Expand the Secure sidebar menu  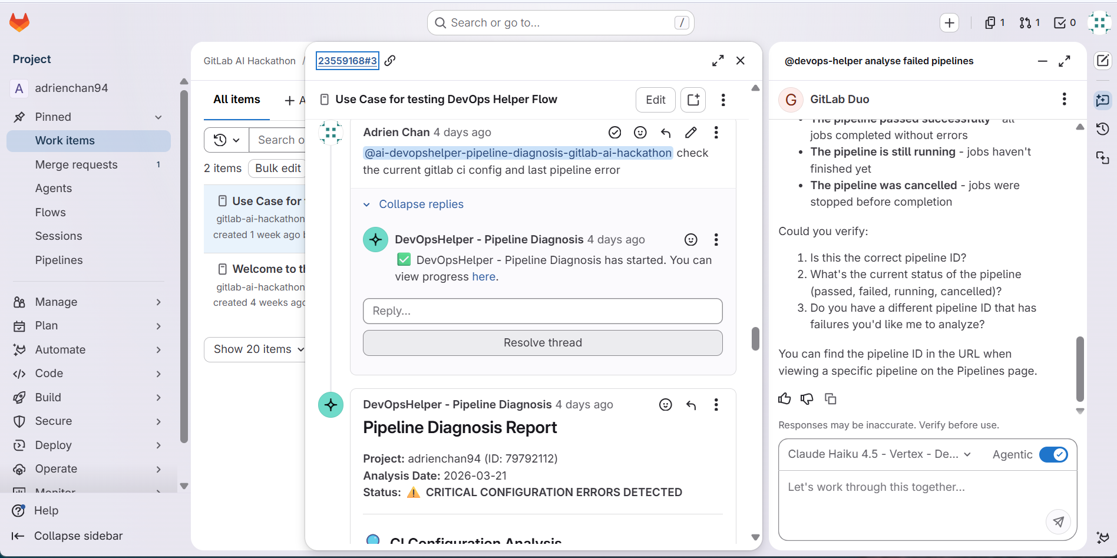[x=88, y=421]
